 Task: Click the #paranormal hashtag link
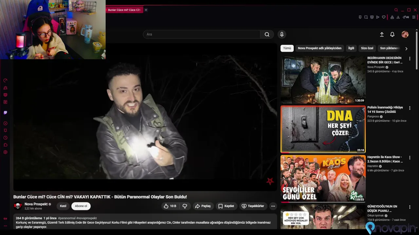click(x=67, y=218)
